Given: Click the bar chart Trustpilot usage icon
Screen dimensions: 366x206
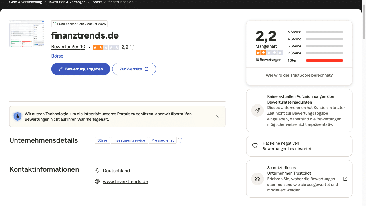Looking at the screenshot, I should click(x=257, y=179).
